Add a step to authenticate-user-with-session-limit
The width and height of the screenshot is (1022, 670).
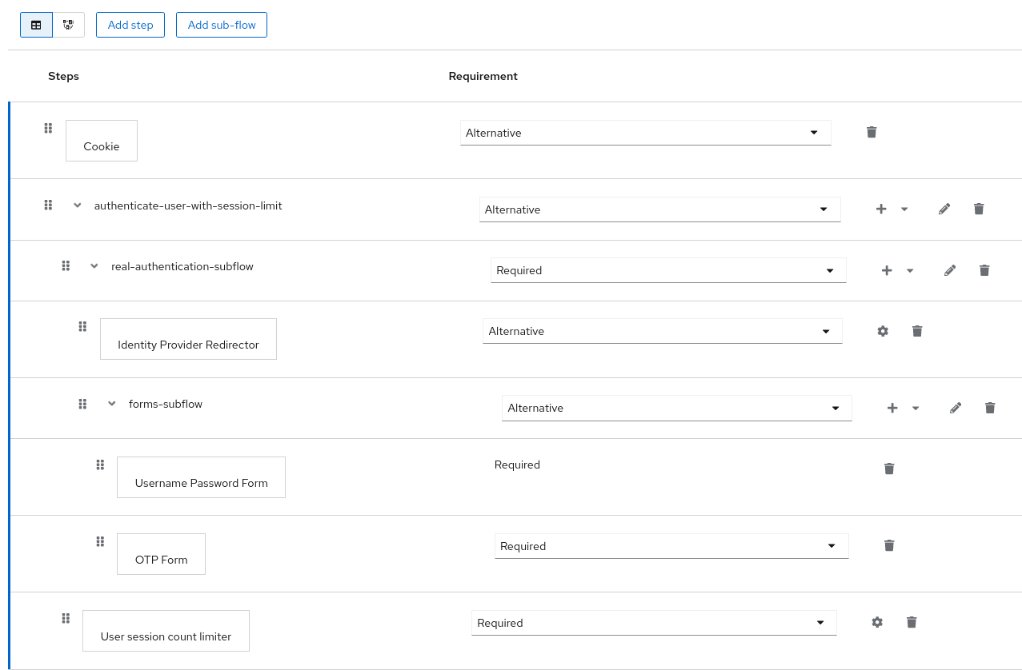(881, 209)
